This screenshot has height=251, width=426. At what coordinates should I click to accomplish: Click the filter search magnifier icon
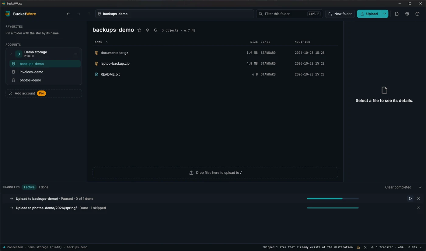(x=261, y=14)
